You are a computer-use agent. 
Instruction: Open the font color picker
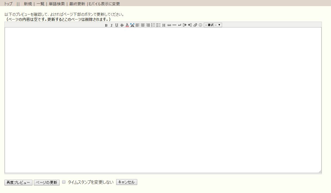[x=127, y=25]
